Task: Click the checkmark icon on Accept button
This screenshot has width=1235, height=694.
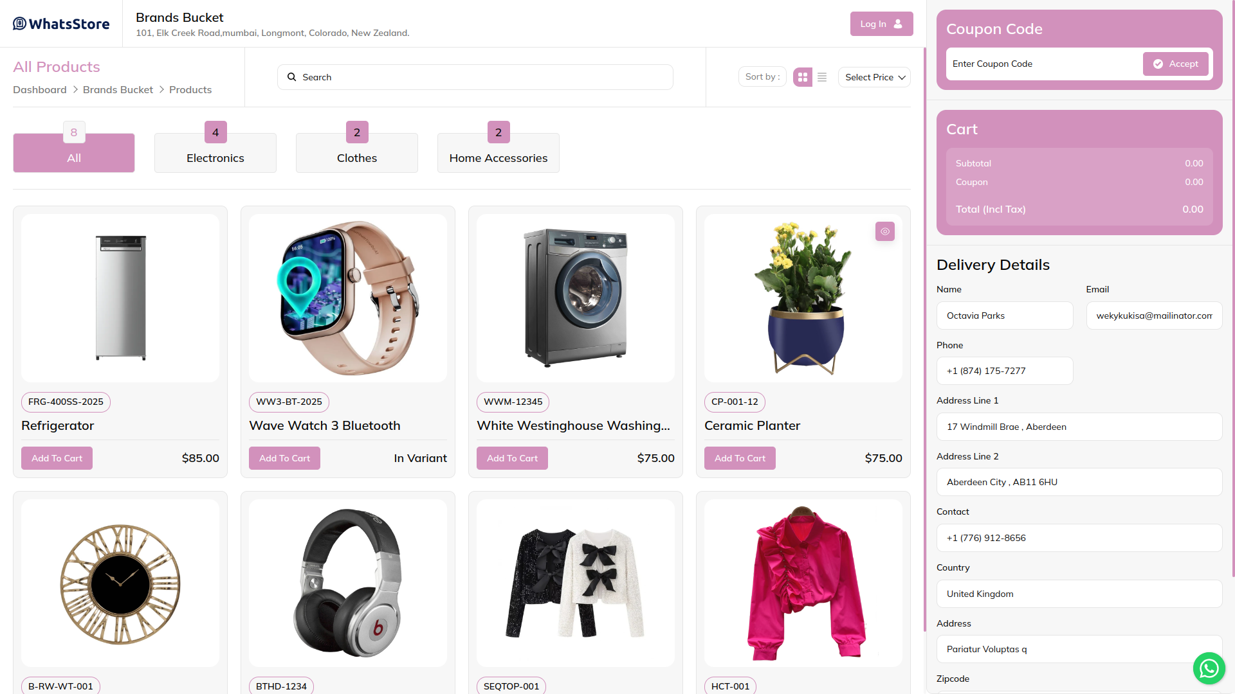Action: pos(1158,64)
